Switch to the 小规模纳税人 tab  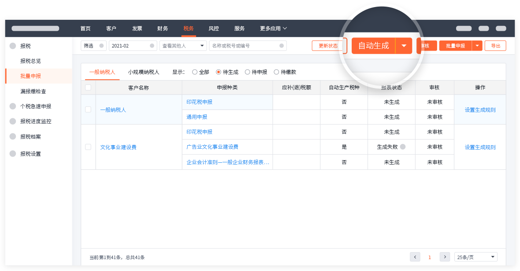[x=144, y=72]
